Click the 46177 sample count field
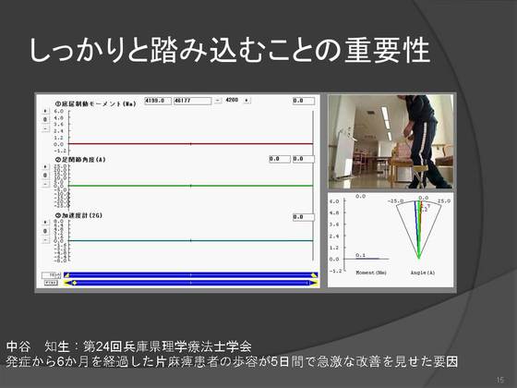Screen dimensions: 517x388 (193, 101)
